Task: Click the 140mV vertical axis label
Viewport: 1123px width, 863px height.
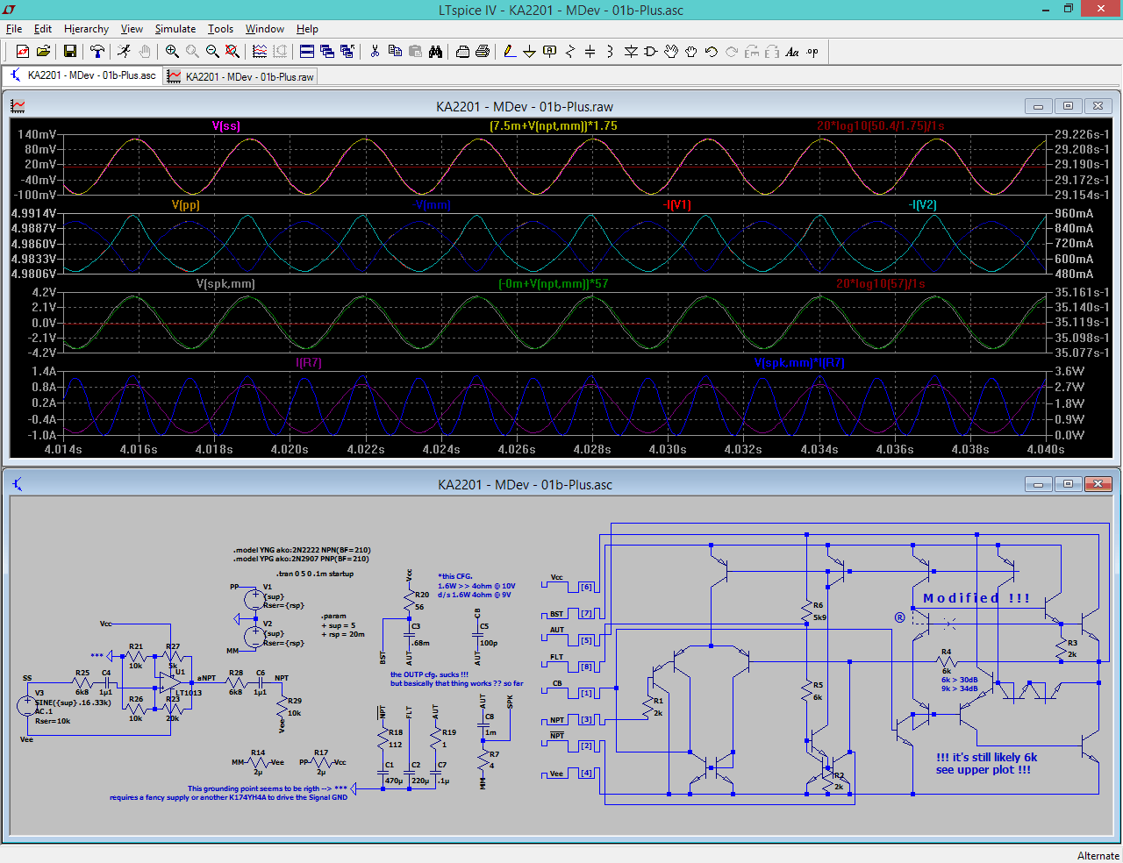Action: 38,134
